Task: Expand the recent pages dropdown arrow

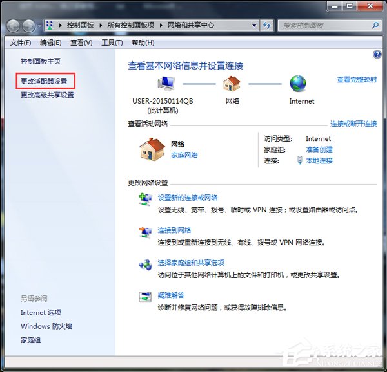Action: click(x=40, y=26)
